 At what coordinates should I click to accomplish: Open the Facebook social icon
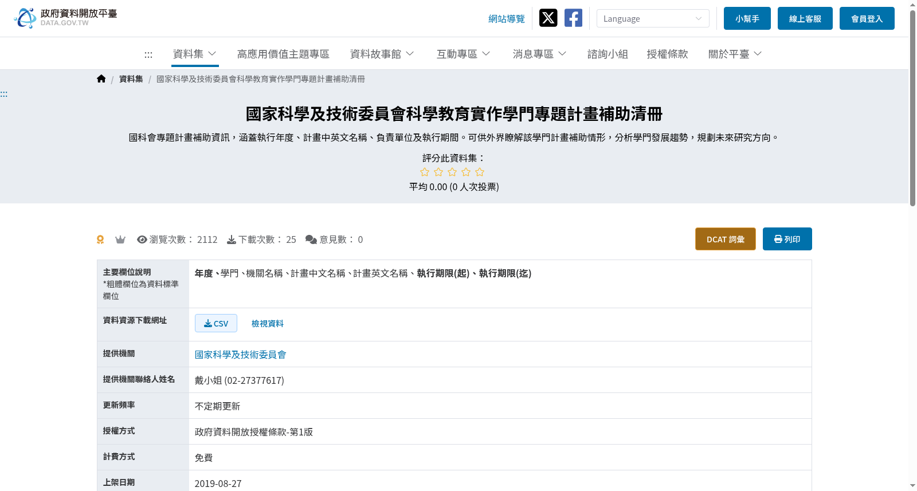(x=573, y=18)
